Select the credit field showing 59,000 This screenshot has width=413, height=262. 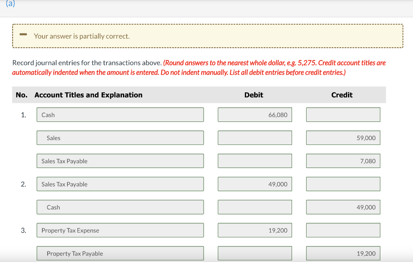point(343,138)
